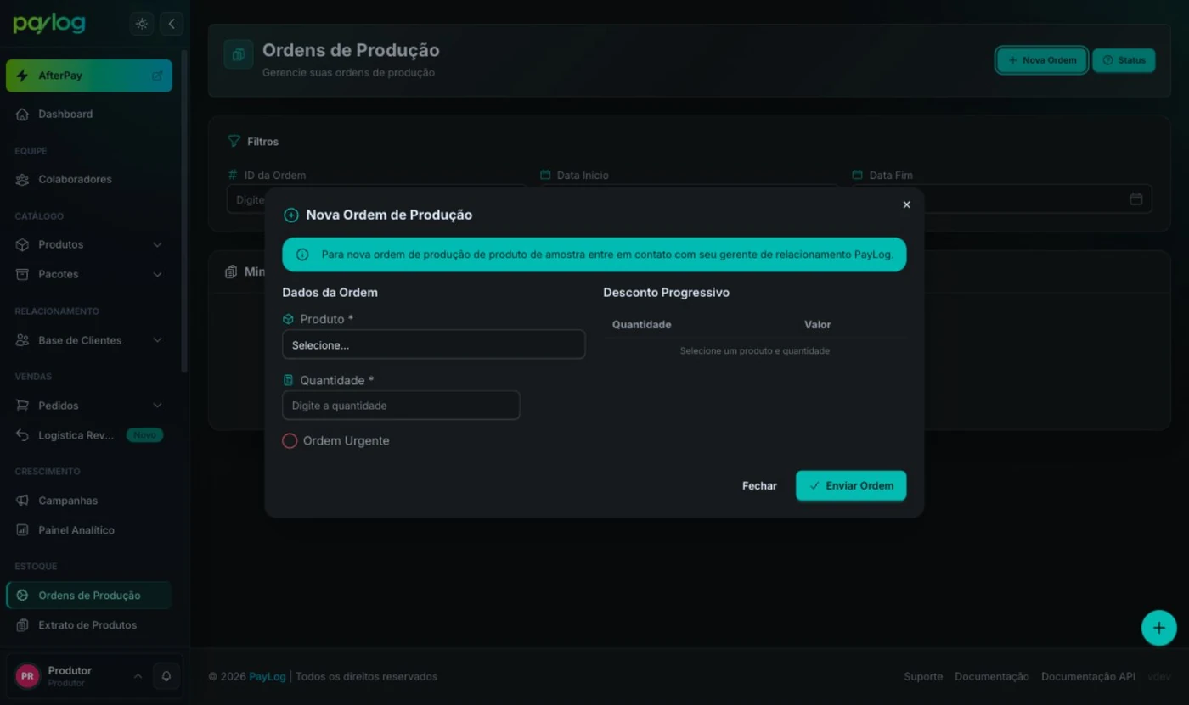The image size is (1189, 705).
Task: Focus the Quantidade input field
Action: pyautogui.click(x=401, y=406)
